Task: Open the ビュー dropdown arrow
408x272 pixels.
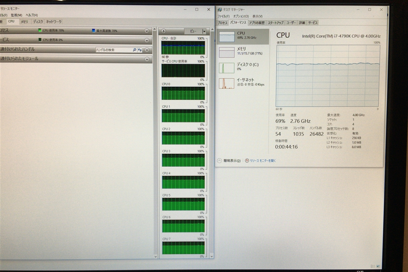Action: [x=204, y=31]
